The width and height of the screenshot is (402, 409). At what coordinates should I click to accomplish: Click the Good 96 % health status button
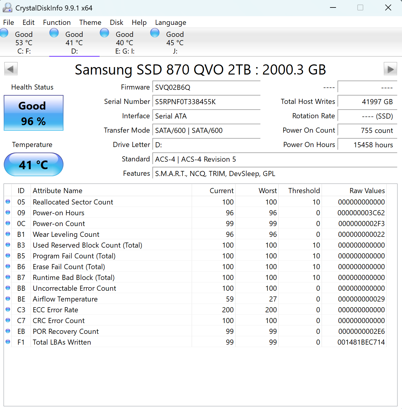34,113
